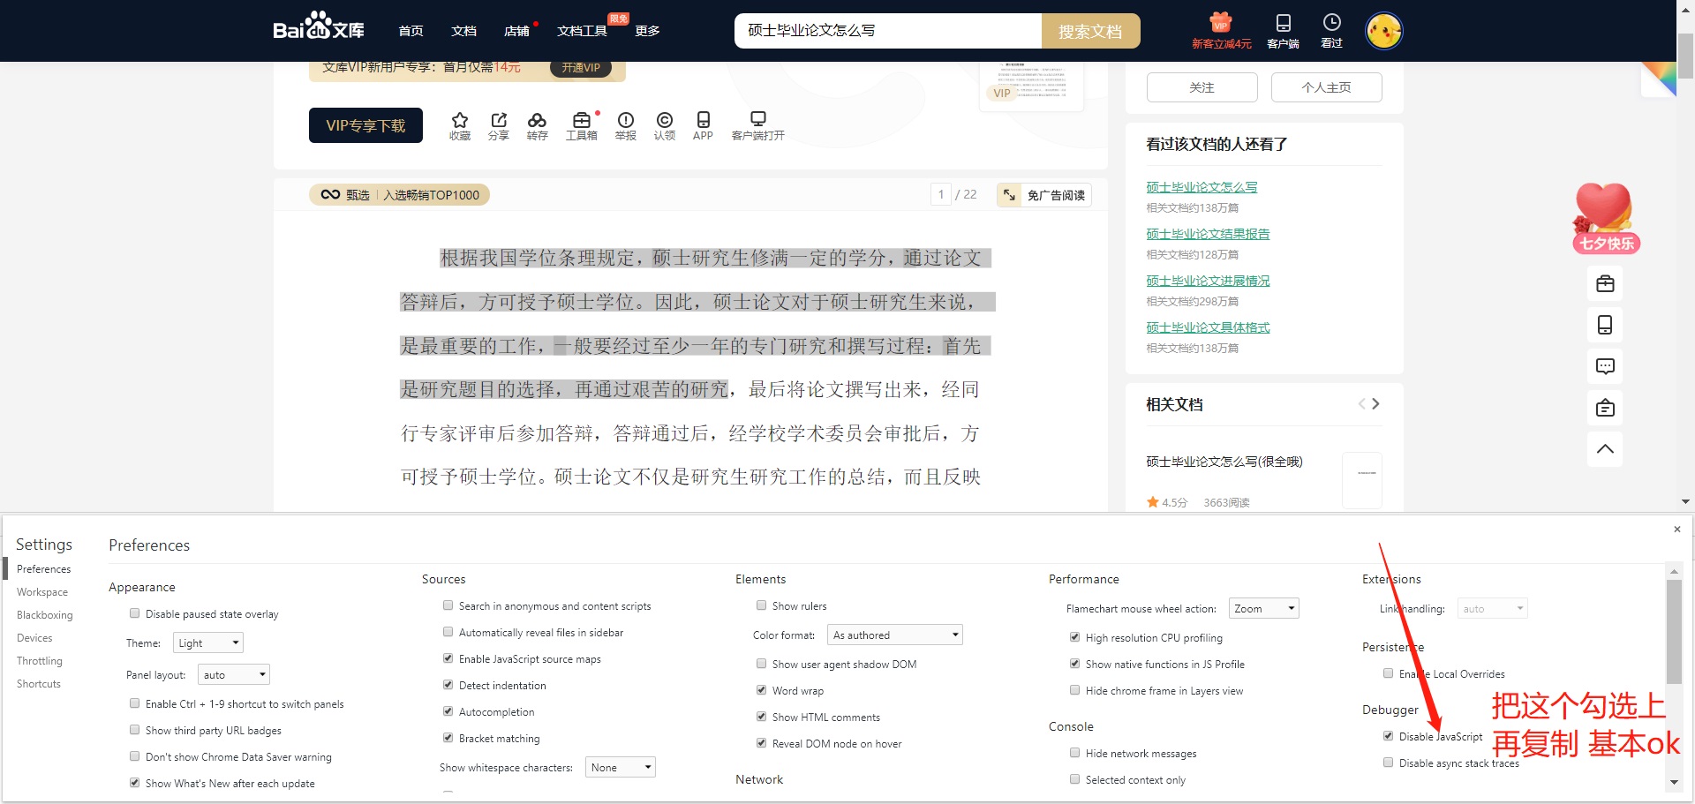
Task: Open the Theme dropdown set to Light
Action: [207, 643]
